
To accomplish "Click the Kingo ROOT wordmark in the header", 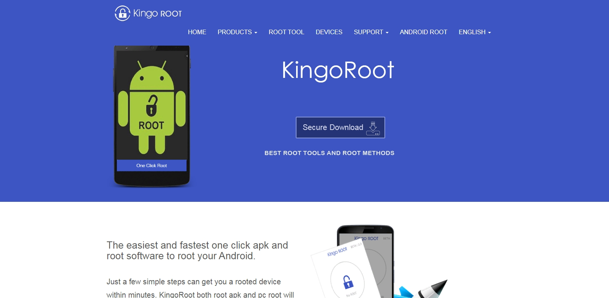I will coord(158,14).
